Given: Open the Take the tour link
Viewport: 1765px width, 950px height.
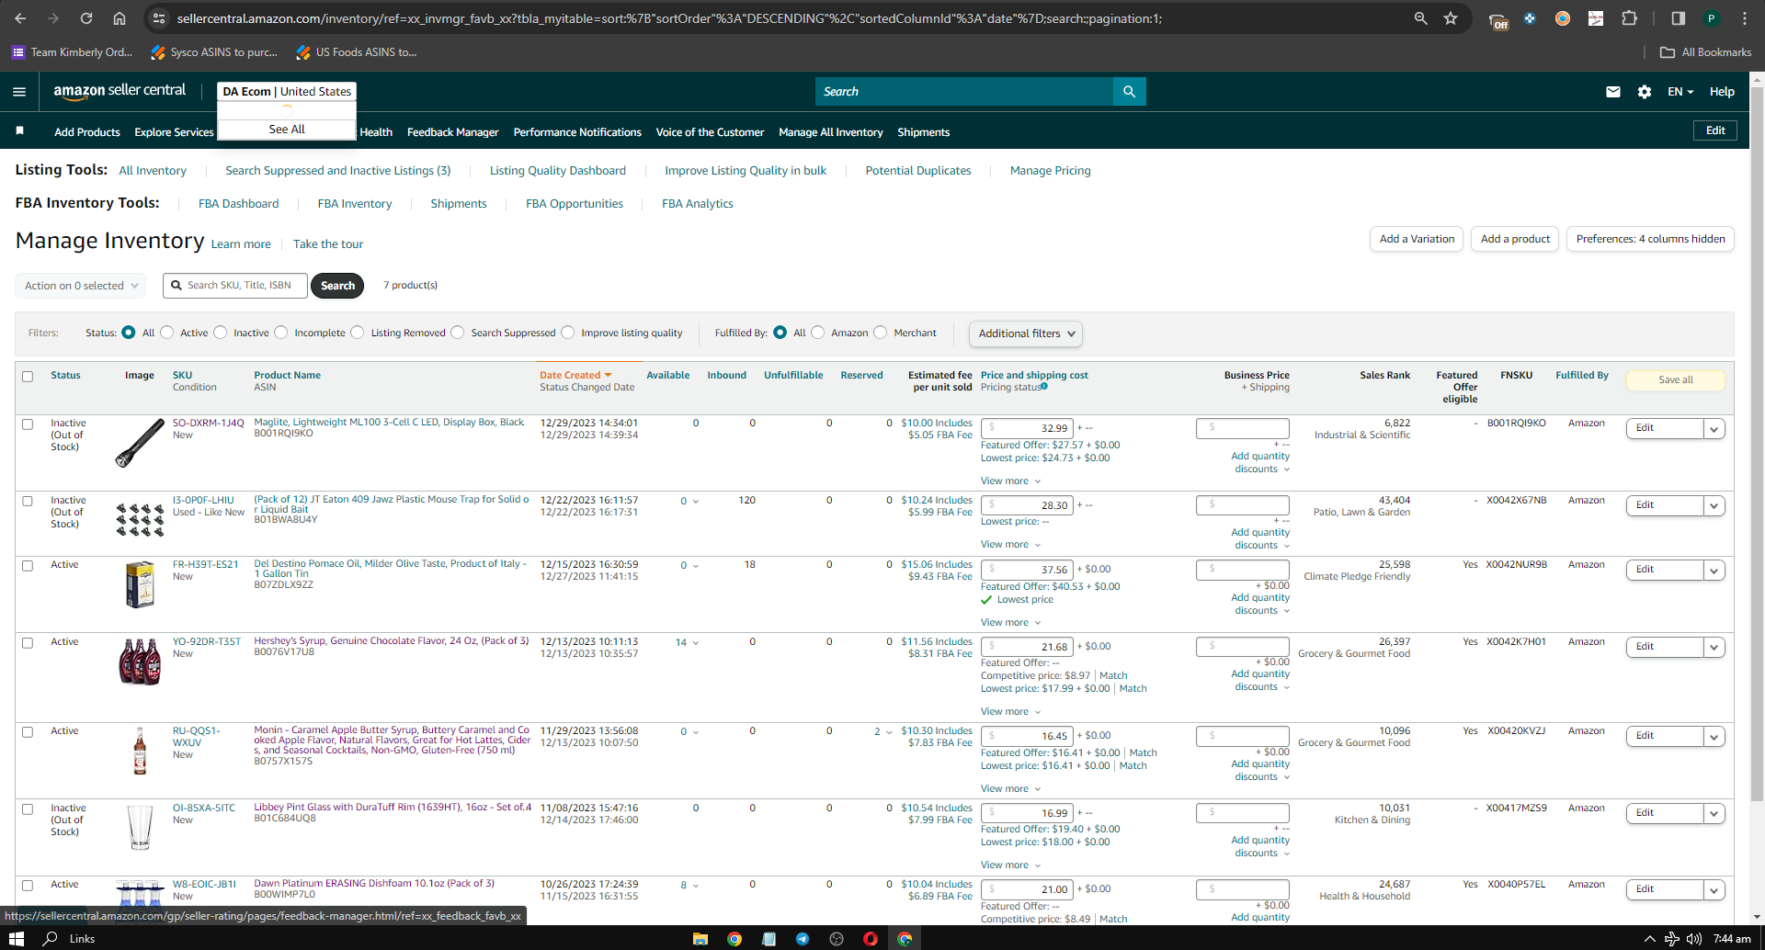Looking at the screenshot, I should tap(328, 244).
